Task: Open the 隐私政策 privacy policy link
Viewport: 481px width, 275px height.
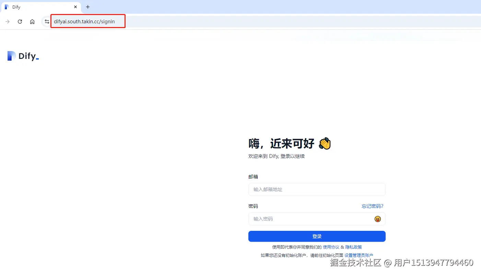Action: pyautogui.click(x=353, y=247)
